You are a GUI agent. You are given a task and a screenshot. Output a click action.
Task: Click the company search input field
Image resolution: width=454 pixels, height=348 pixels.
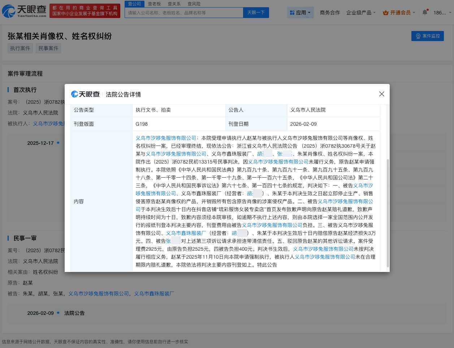pos(183,12)
